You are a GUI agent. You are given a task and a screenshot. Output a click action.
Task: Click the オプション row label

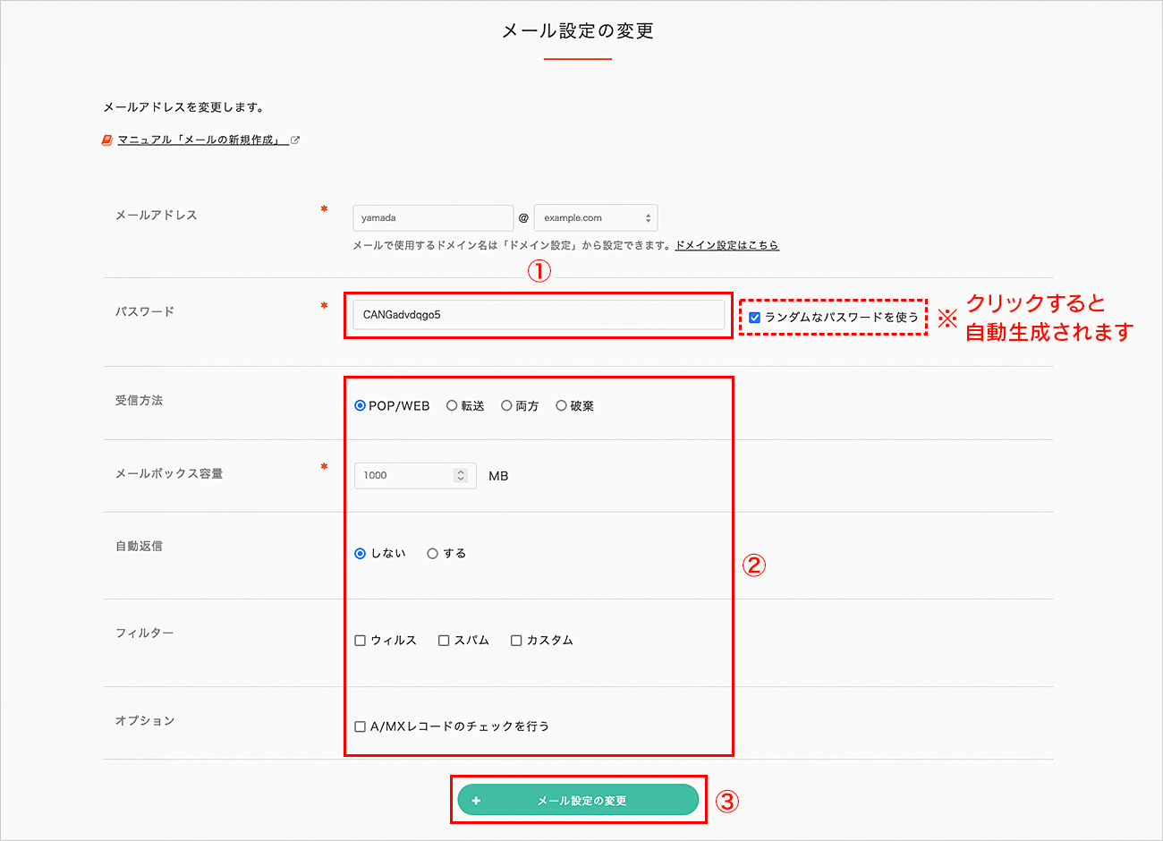(x=144, y=721)
